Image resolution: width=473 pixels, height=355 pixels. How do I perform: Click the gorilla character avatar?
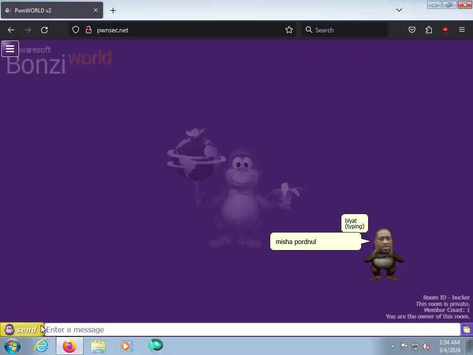coord(383,255)
